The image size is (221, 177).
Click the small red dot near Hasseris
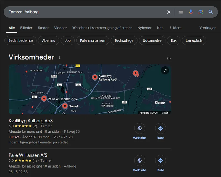pos(27,71)
